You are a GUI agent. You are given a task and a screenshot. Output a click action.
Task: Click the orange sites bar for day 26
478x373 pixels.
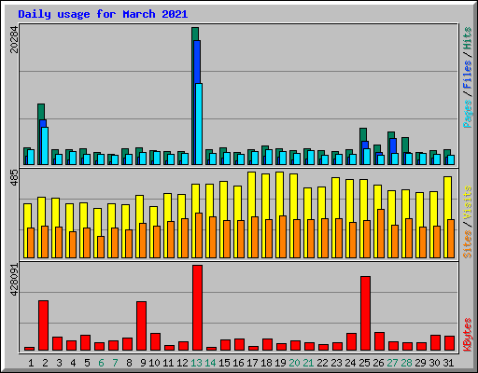(381, 233)
